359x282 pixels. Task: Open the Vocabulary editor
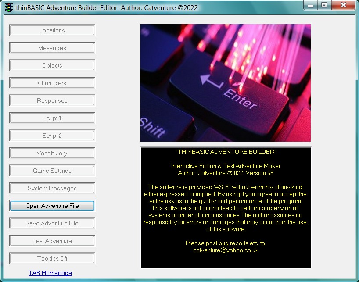point(52,153)
